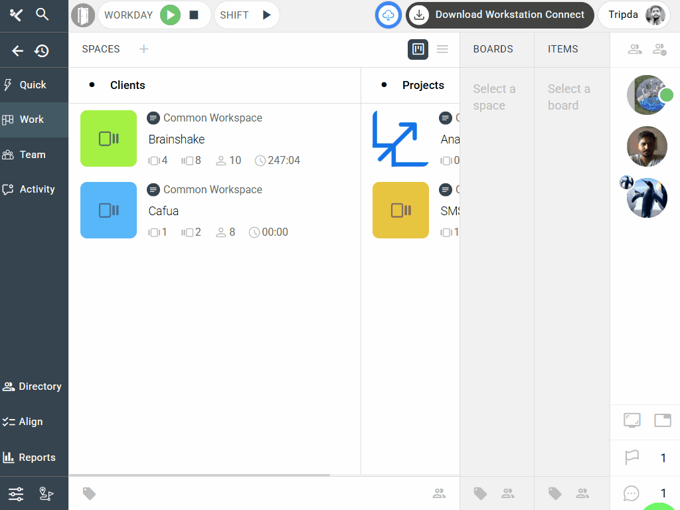Start the Shift timer
The width and height of the screenshot is (680, 510).
[266, 15]
